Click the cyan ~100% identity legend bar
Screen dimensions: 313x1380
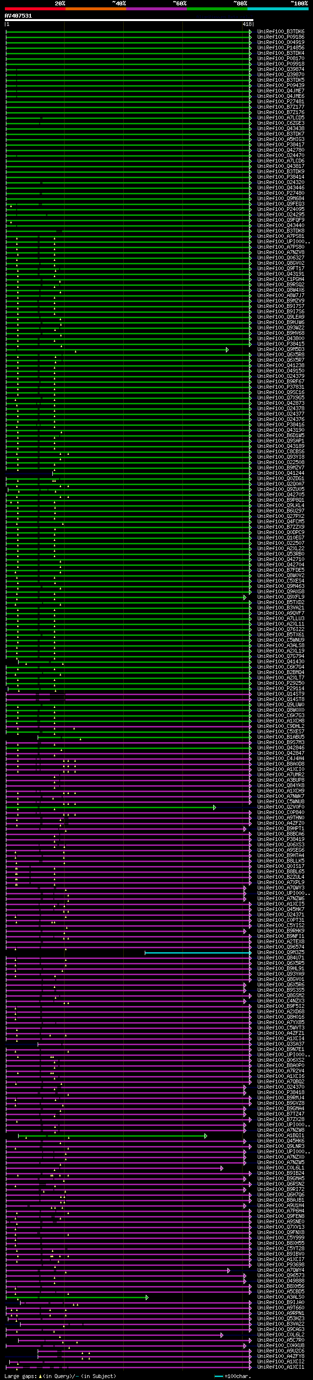[x=278, y=9]
